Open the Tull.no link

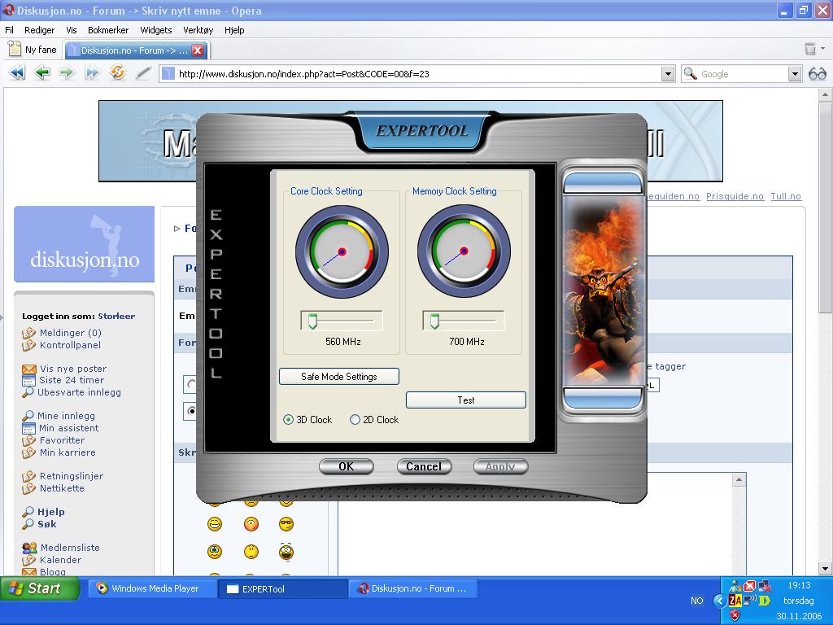tap(786, 196)
